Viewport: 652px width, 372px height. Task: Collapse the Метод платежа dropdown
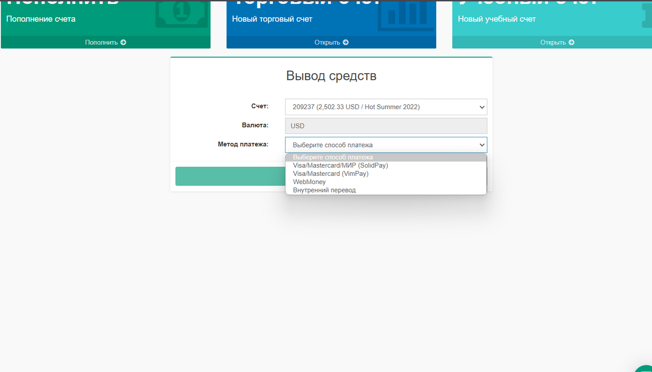386,145
